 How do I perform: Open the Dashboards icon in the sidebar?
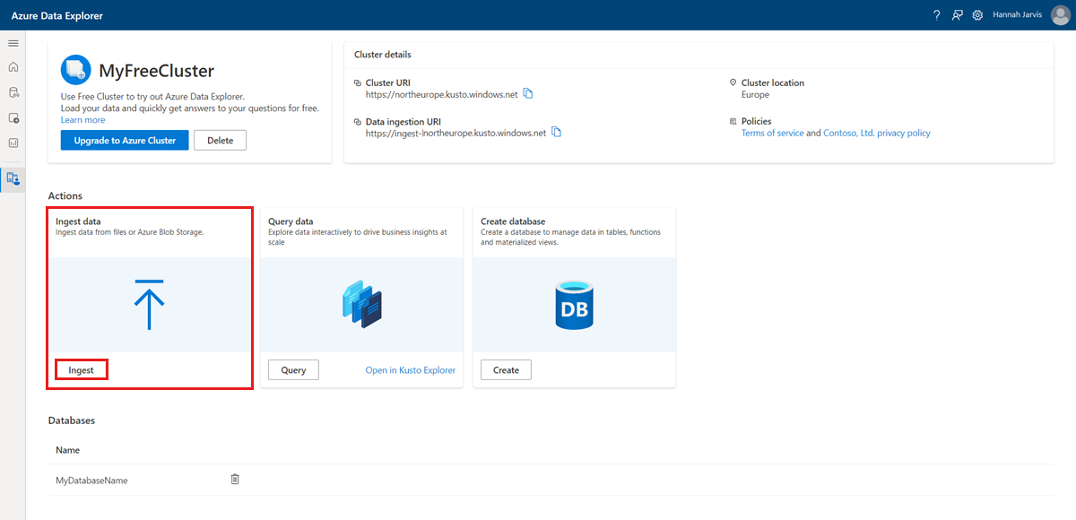point(13,143)
